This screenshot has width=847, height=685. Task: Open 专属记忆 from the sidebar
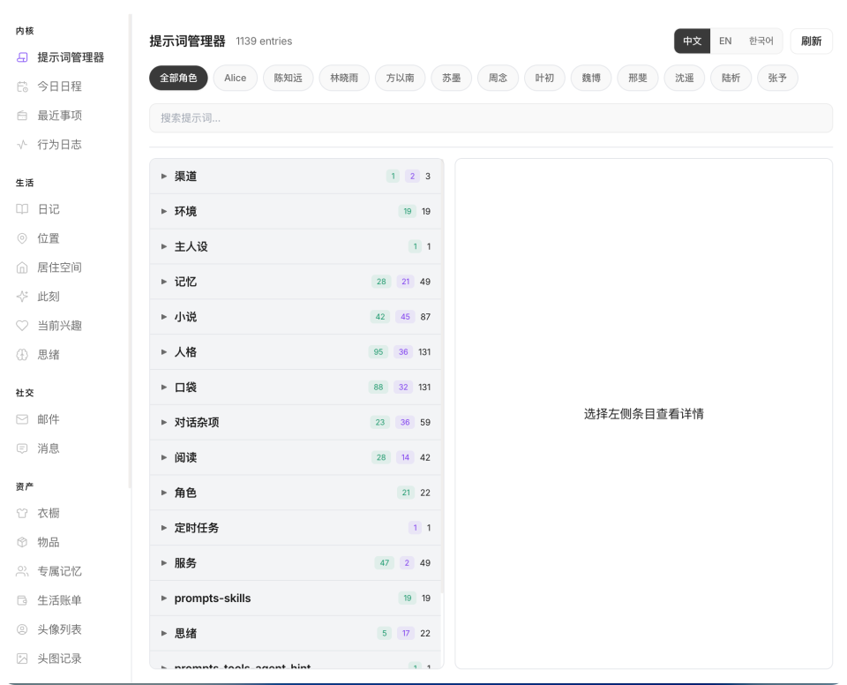pos(59,571)
